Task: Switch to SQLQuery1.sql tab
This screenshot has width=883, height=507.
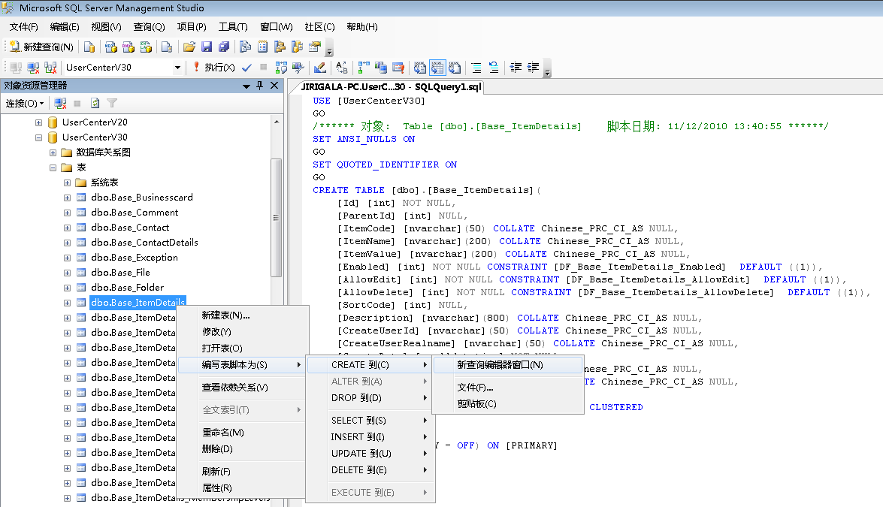Action: (391, 87)
